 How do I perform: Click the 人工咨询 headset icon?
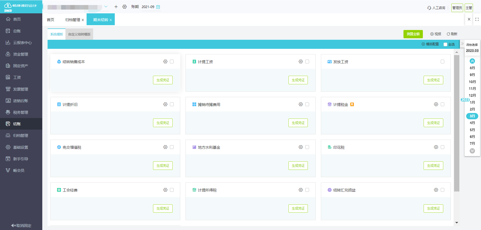[x=429, y=8]
